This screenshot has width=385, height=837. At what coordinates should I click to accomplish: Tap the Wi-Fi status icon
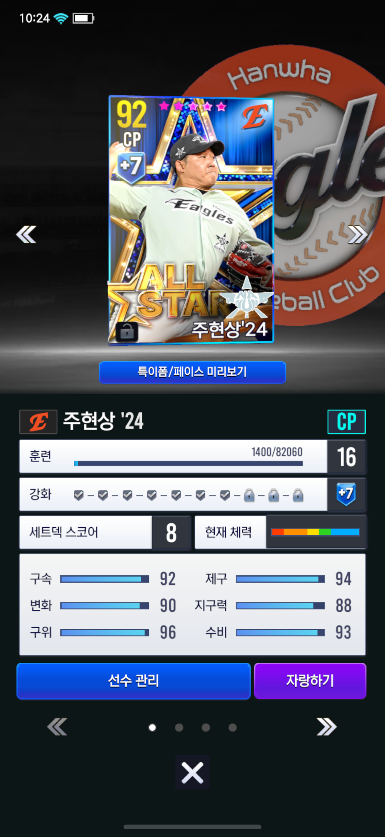tap(61, 18)
